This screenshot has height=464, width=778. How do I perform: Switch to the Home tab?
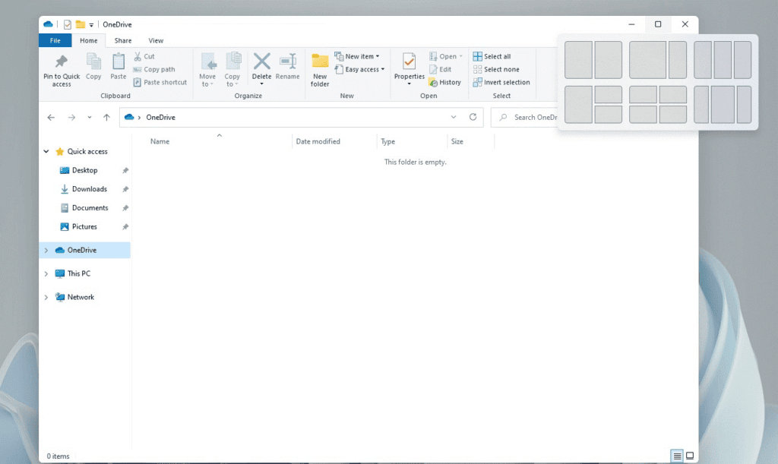point(89,41)
